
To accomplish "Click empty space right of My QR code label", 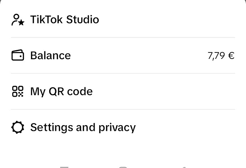I will click(x=163, y=91).
